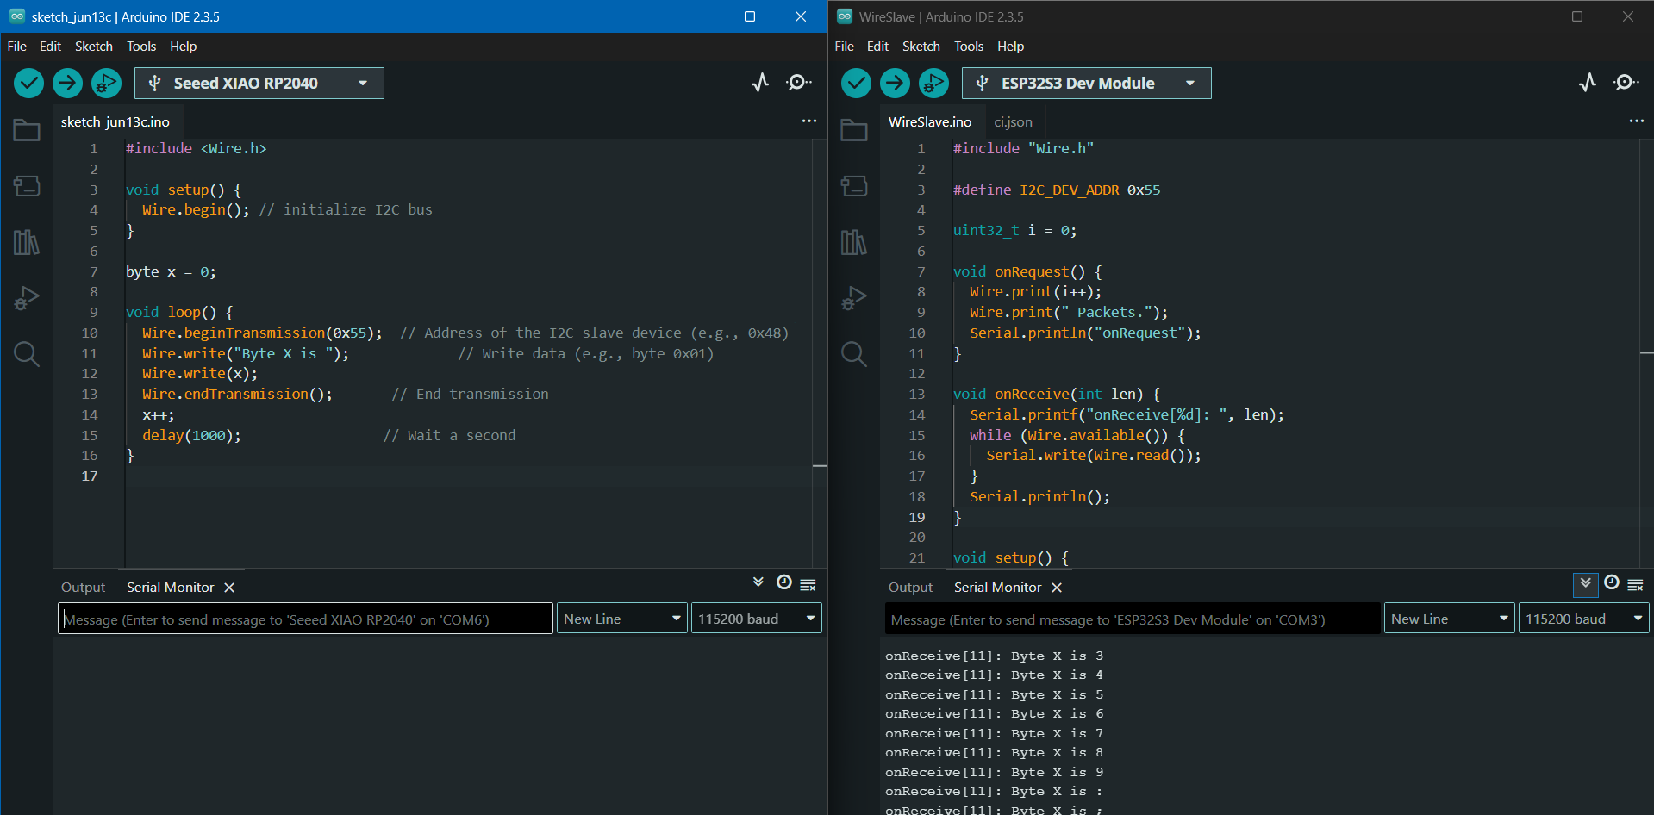Open Serial Plotter in the WireSlave window
Viewport: 1654px width, 815px height.
pyautogui.click(x=1587, y=83)
